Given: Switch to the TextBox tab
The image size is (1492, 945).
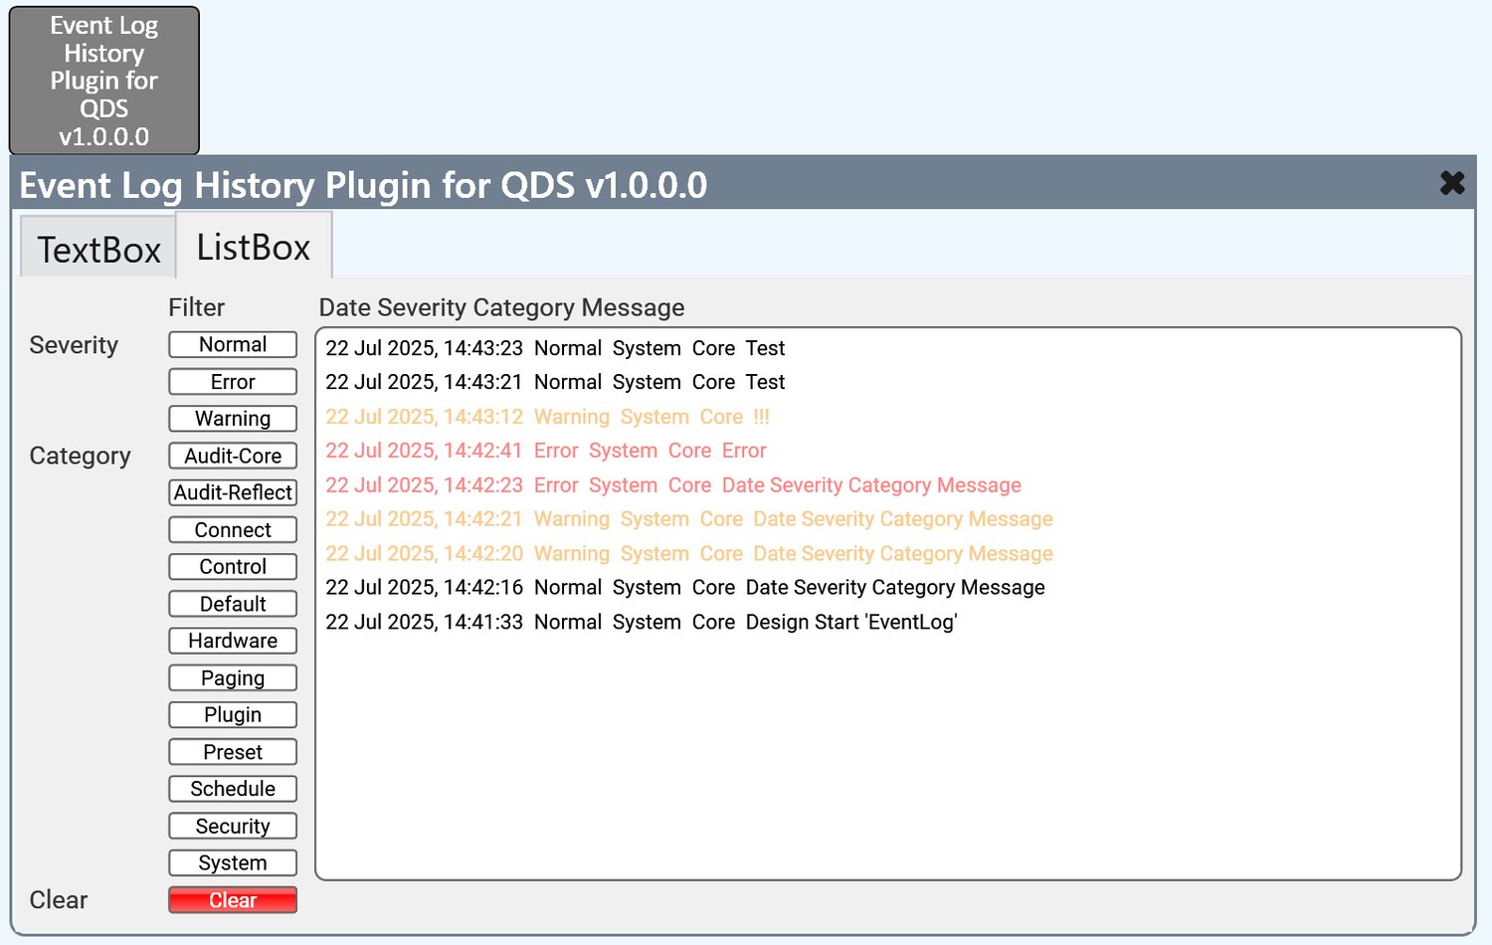Looking at the screenshot, I should pyautogui.click(x=98, y=249).
